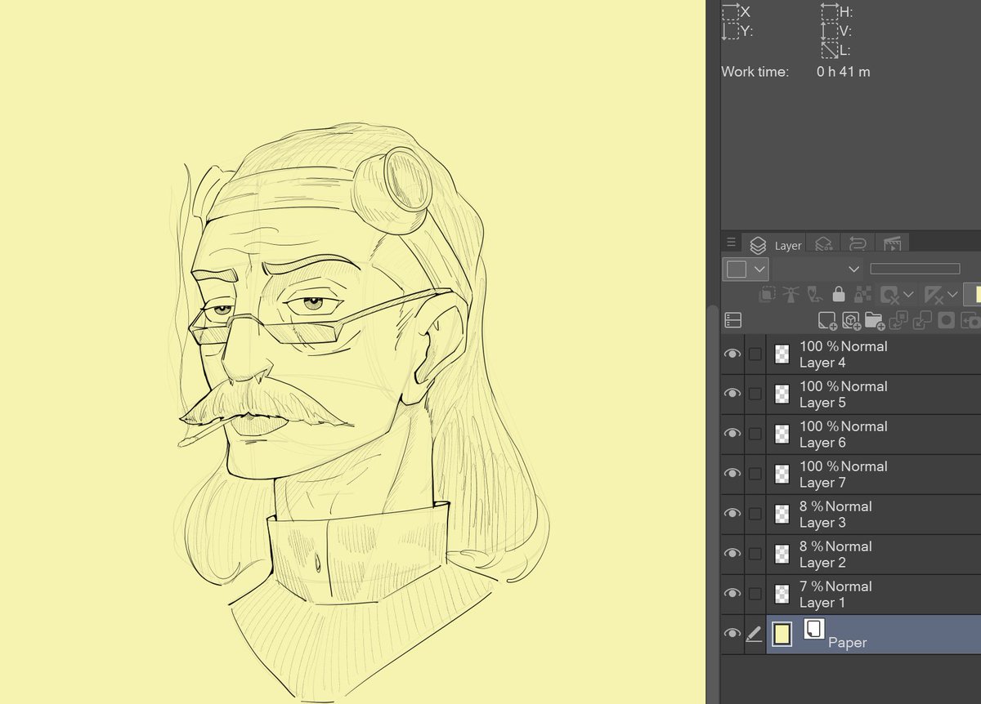981x704 pixels.
Task: Click the Work time 0 h 41 m text
Action: [795, 72]
